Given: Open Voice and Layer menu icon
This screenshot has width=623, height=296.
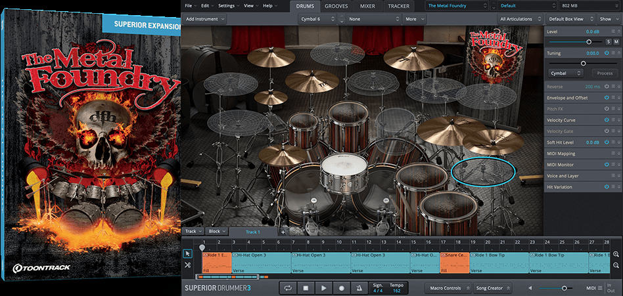Looking at the screenshot, I should (613, 176).
